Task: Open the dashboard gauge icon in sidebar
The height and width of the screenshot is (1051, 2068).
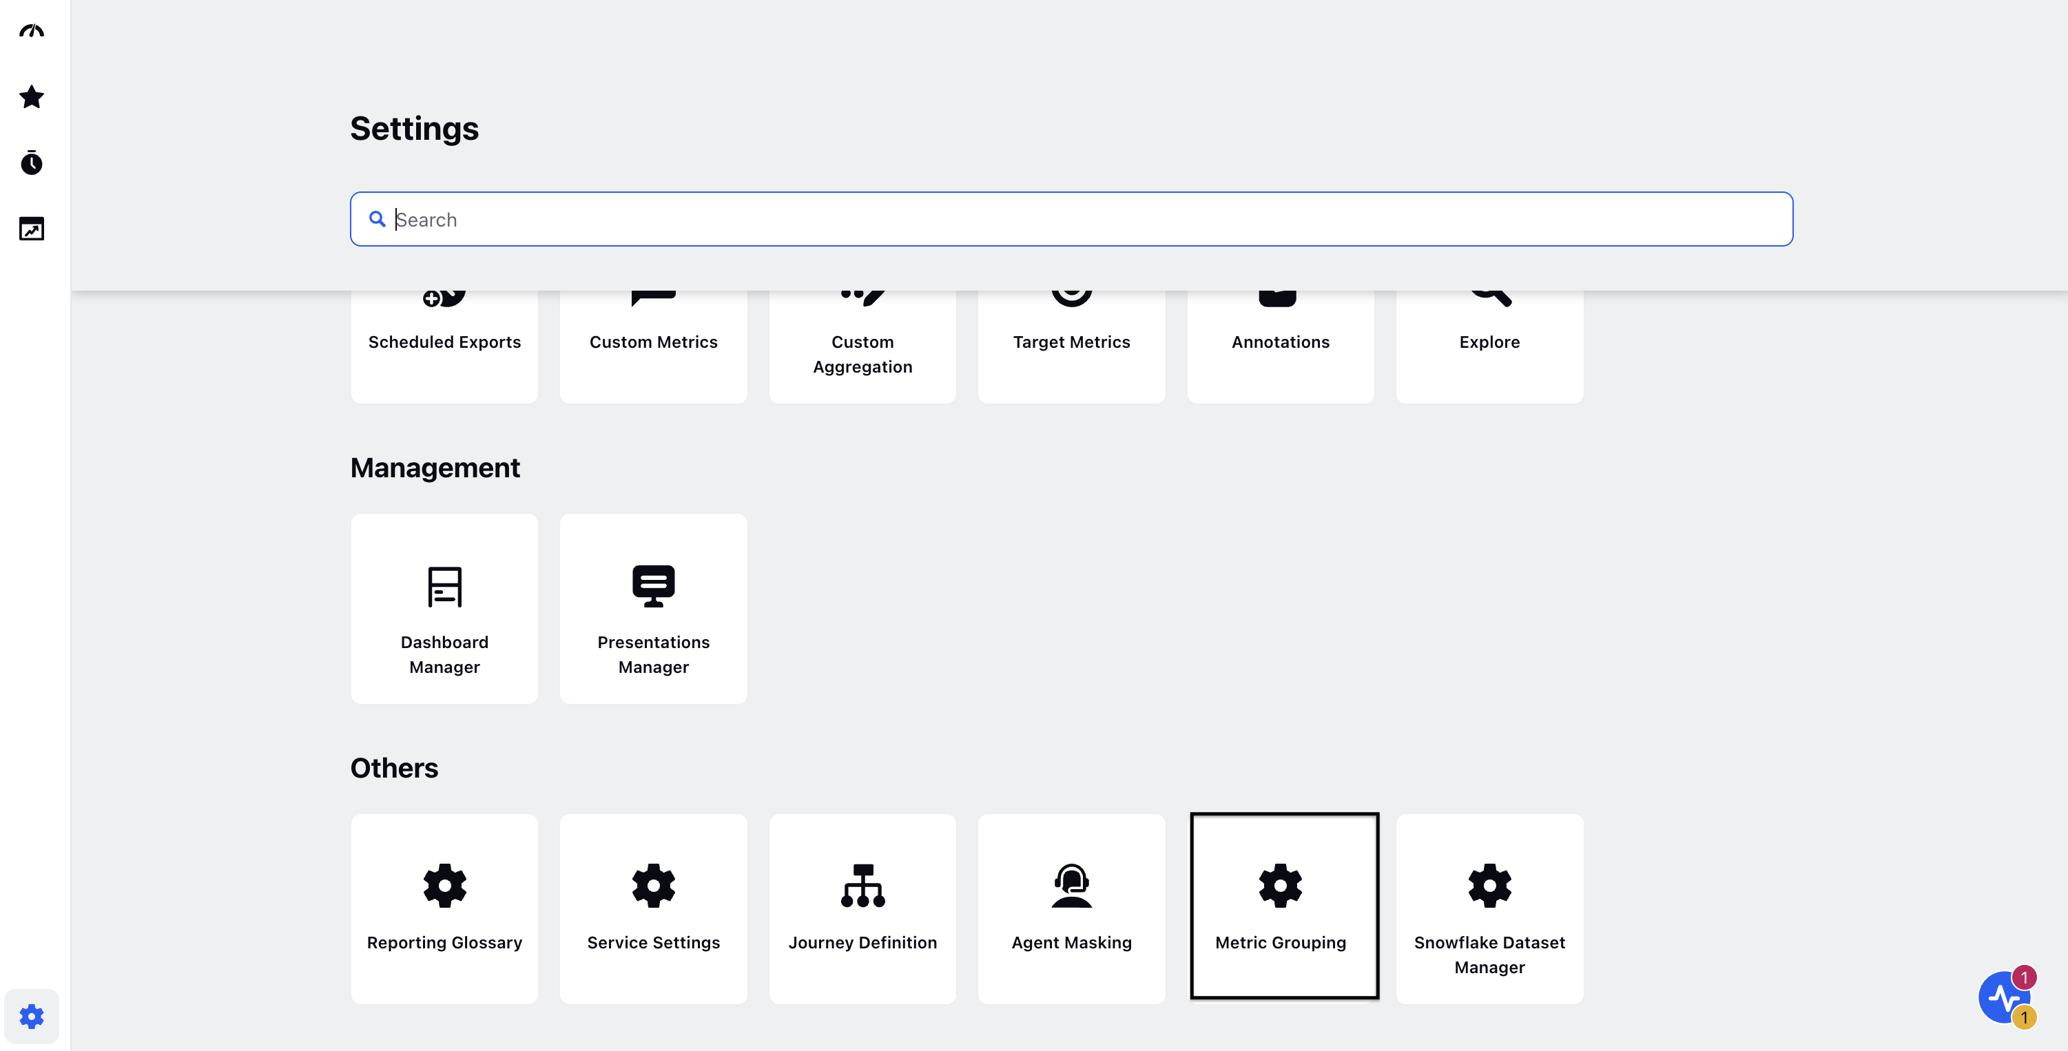Action: (31, 31)
